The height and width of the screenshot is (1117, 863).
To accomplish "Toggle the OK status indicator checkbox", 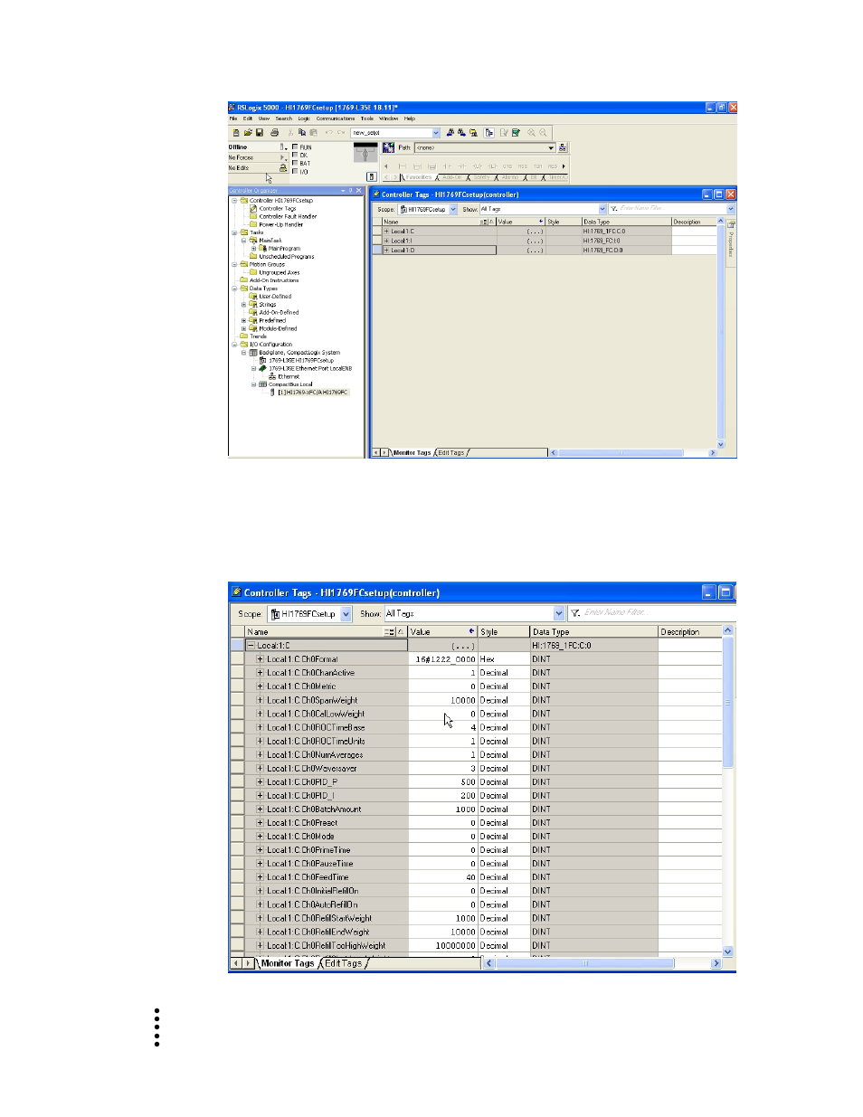I will pos(295,156).
